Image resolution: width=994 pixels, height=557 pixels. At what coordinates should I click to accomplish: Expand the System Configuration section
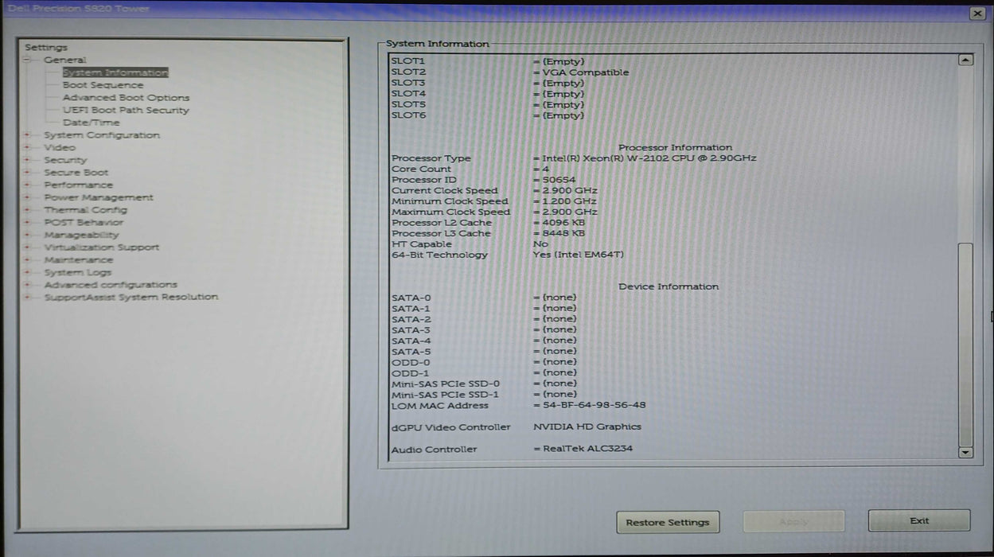[27, 135]
